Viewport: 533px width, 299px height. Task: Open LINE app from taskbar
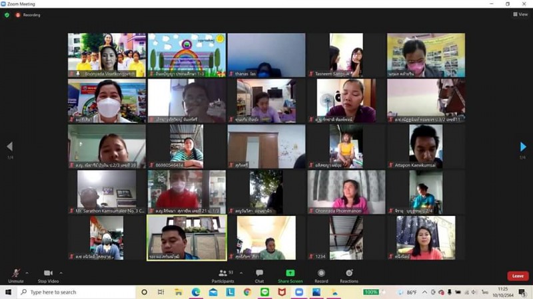265,292
